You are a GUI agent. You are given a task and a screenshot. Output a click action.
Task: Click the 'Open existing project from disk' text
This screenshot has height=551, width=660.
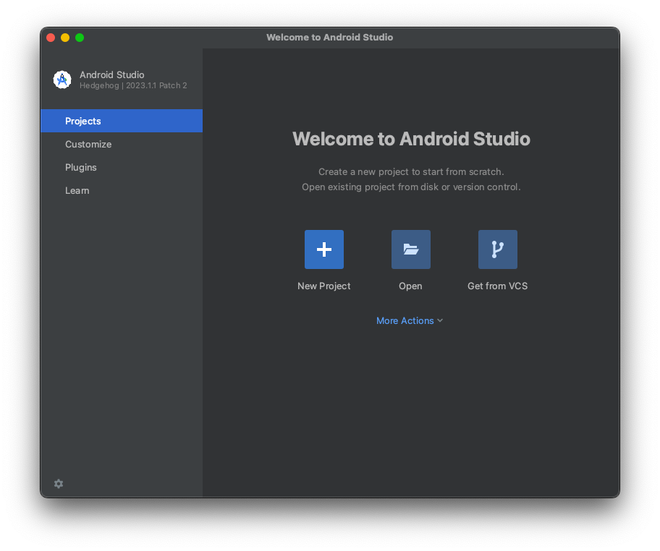click(x=411, y=187)
